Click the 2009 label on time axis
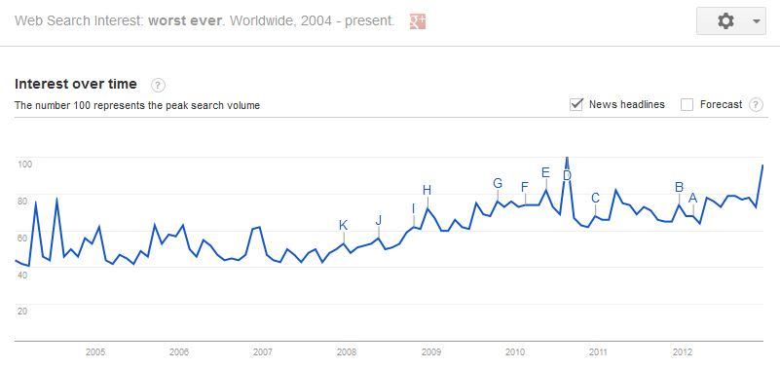 pyautogui.click(x=430, y=352)
